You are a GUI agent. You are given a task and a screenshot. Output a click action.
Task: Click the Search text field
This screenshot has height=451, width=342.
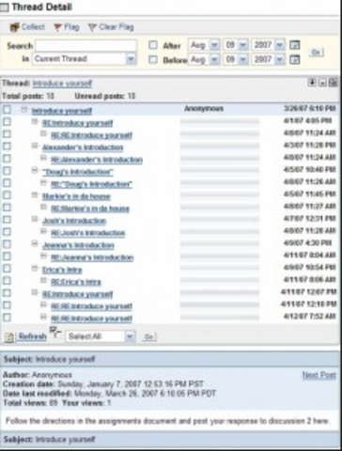(x=85, y=46)
